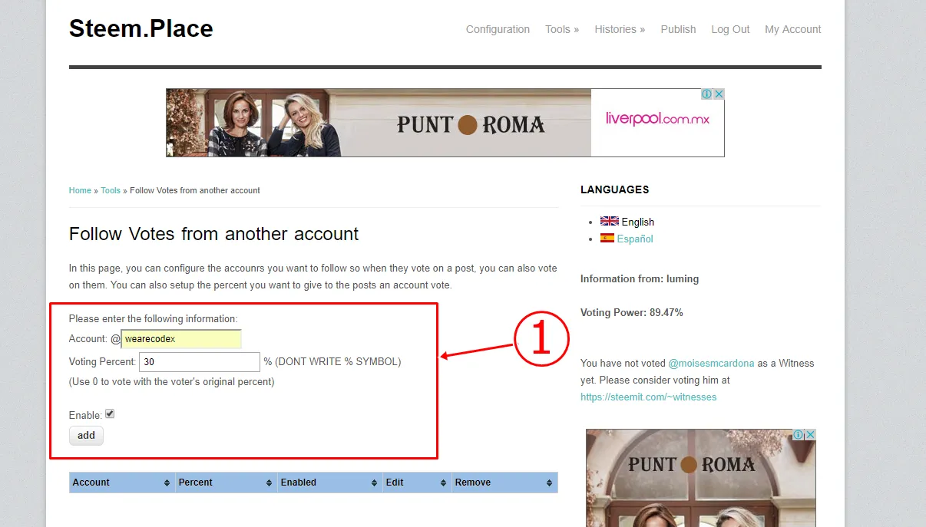926x527 pixels.
Task: Sort table by Account column
Action: (121, 483)
